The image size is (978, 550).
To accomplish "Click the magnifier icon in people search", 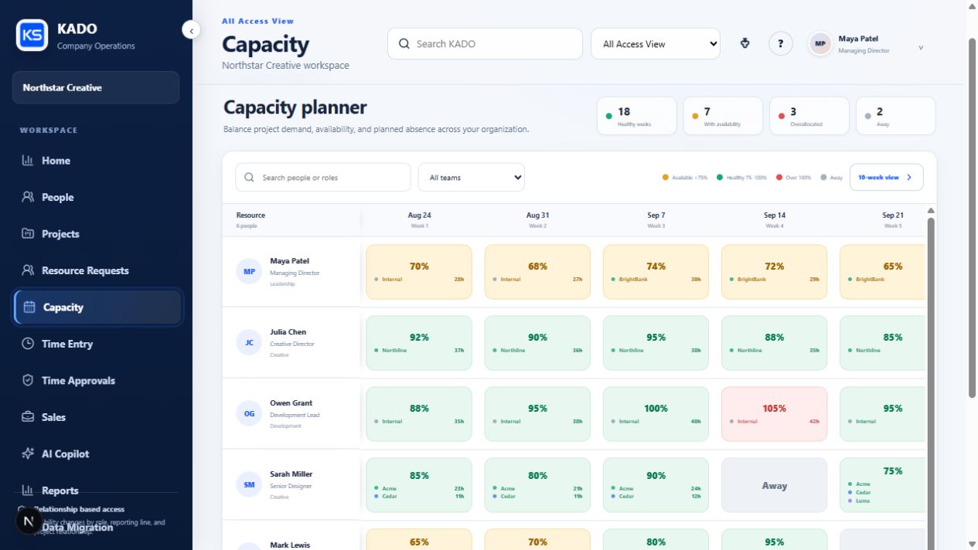I will click(249, 178).
